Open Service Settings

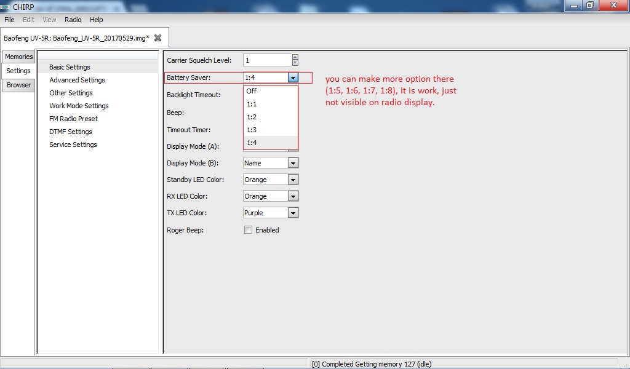pos(98,144)
